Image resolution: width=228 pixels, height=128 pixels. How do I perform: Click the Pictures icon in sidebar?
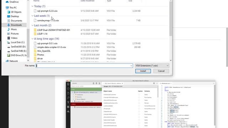[x=9, y=34]
